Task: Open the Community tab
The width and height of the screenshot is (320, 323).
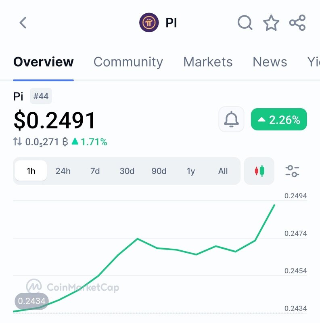Action: (x=128, y=62)
